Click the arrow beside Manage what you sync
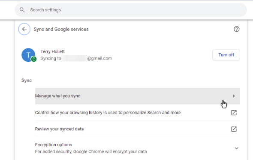 234,96
